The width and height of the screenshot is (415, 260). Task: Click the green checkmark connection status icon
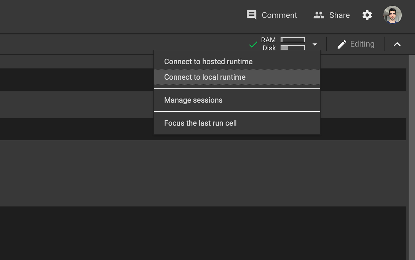(253, 44)
